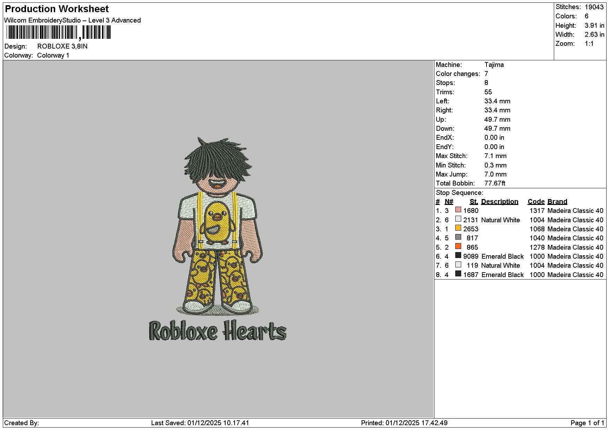Click the 'Brand' column header
Image resolution: width=609 pixels, height=430 pixels.
tap(557, 202)
